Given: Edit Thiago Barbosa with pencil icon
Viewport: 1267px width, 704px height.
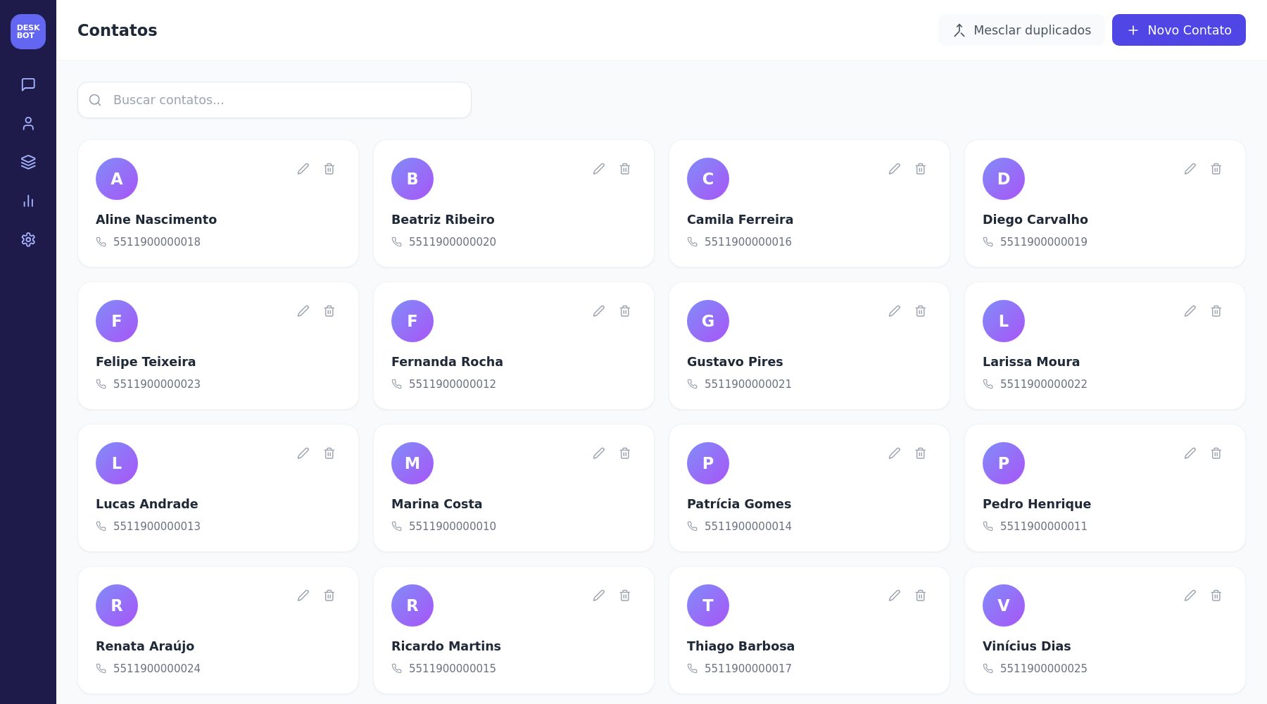Looking at the screenshot, I should coord(895,596).
